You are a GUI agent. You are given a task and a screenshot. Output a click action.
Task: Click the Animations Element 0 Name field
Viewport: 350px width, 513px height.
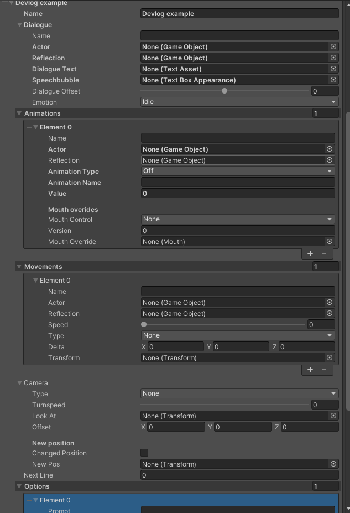(238, 138)
